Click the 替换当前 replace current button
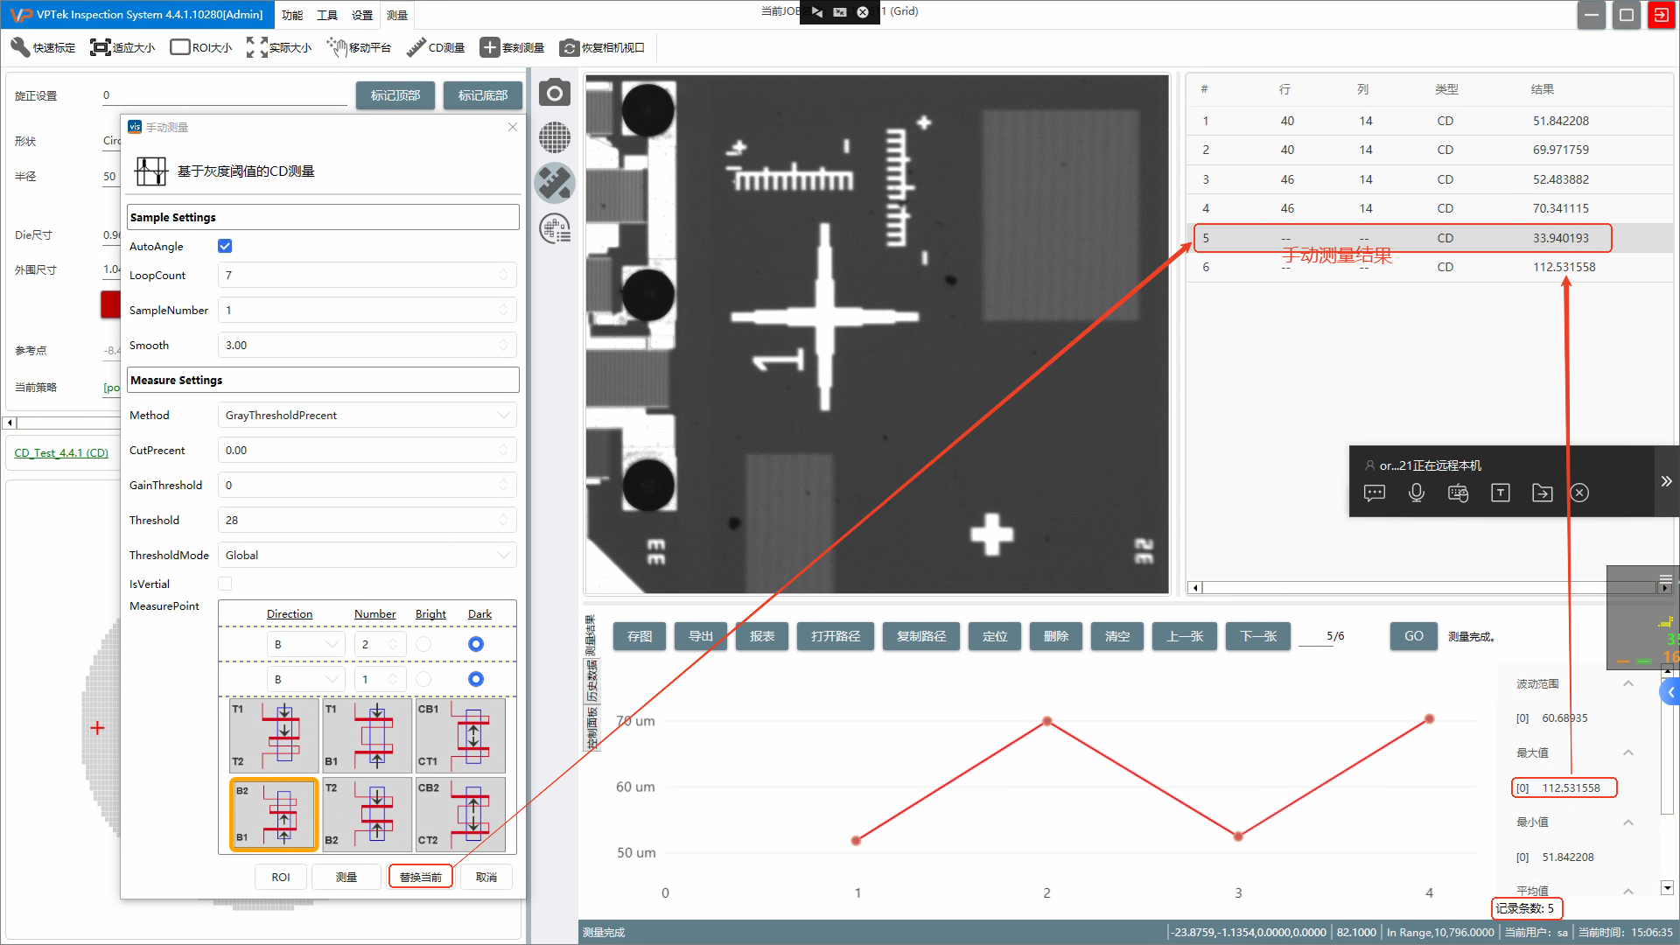The width and height of the screenshot is (1680, 945). 421,877
